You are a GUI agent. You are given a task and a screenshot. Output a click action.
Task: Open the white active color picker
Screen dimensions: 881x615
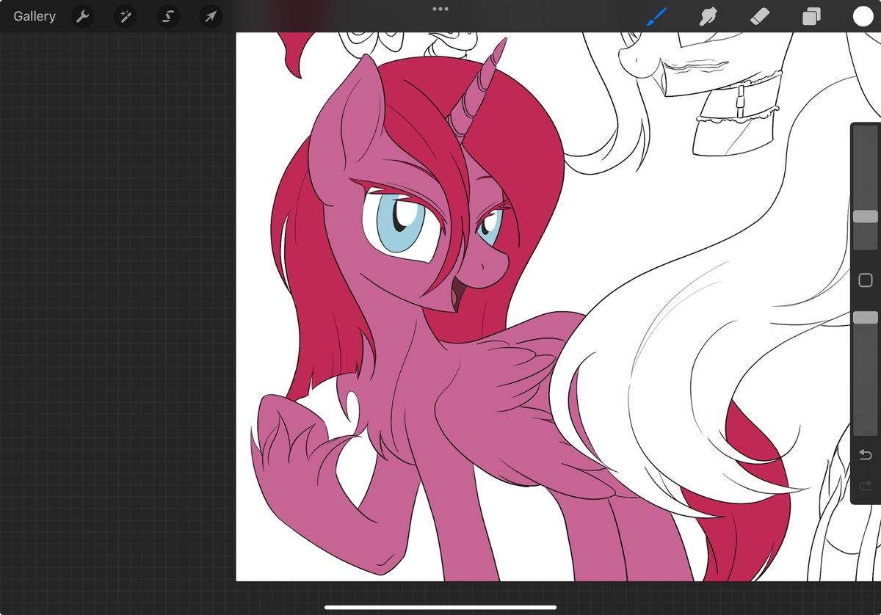863,16
